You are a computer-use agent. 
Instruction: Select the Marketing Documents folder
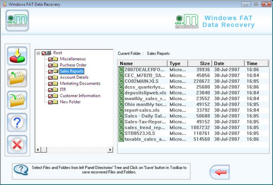point(80,83)
